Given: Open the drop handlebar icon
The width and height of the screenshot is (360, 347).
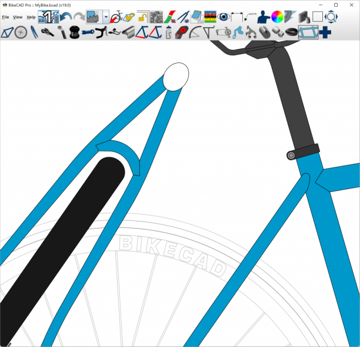Looking at the screenshot, I should click(x=101, y=32).
